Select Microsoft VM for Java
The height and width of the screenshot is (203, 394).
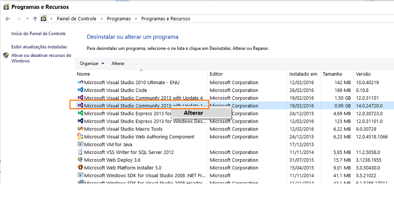tap(108, 144)
